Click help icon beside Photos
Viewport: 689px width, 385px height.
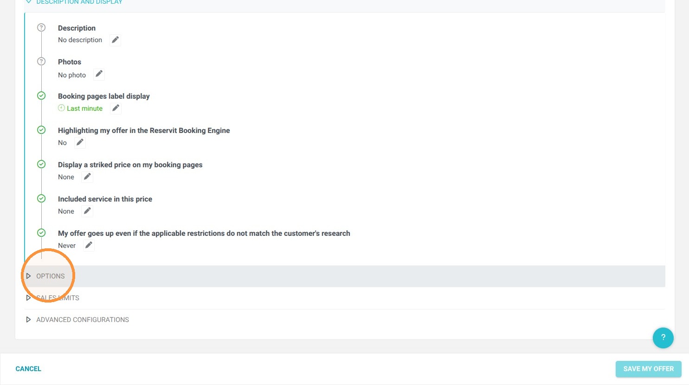tap(41, 61)
